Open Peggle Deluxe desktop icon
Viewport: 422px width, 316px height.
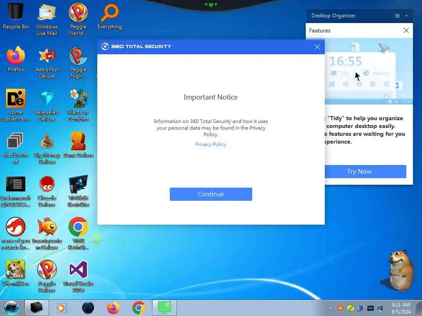coord(47,276)
